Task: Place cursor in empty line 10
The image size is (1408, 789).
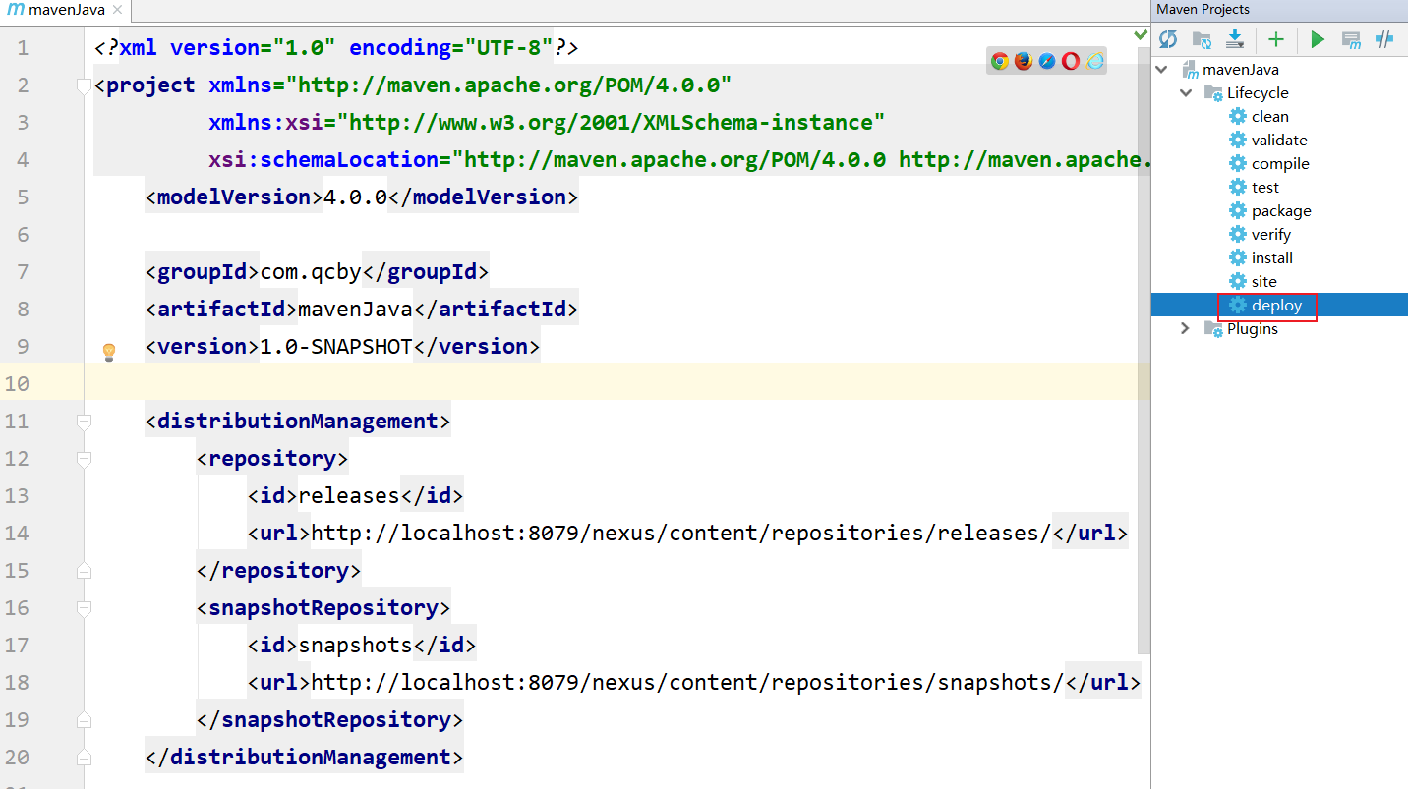Action: (617, 383)
